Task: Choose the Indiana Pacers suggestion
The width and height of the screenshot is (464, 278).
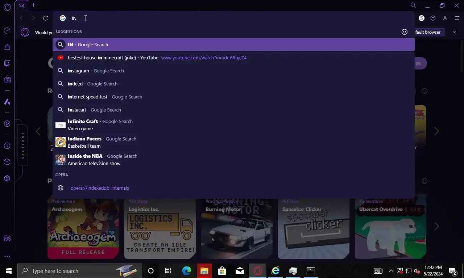Action: pos(233,142)
